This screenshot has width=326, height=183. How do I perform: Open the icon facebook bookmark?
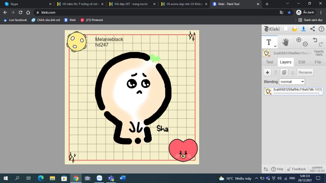[x=15, y=20]
